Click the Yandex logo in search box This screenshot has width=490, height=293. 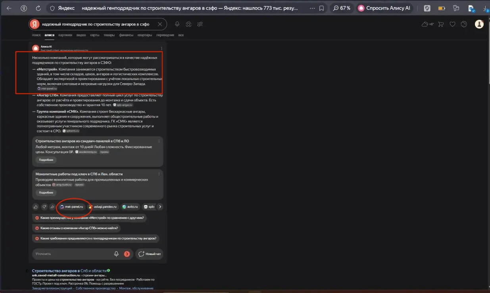point(35,24)
